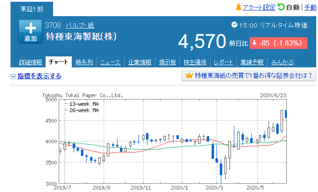Click the latest blue candlestick at chart's right edge
This screenshot has width=318, height=192.
286,114
